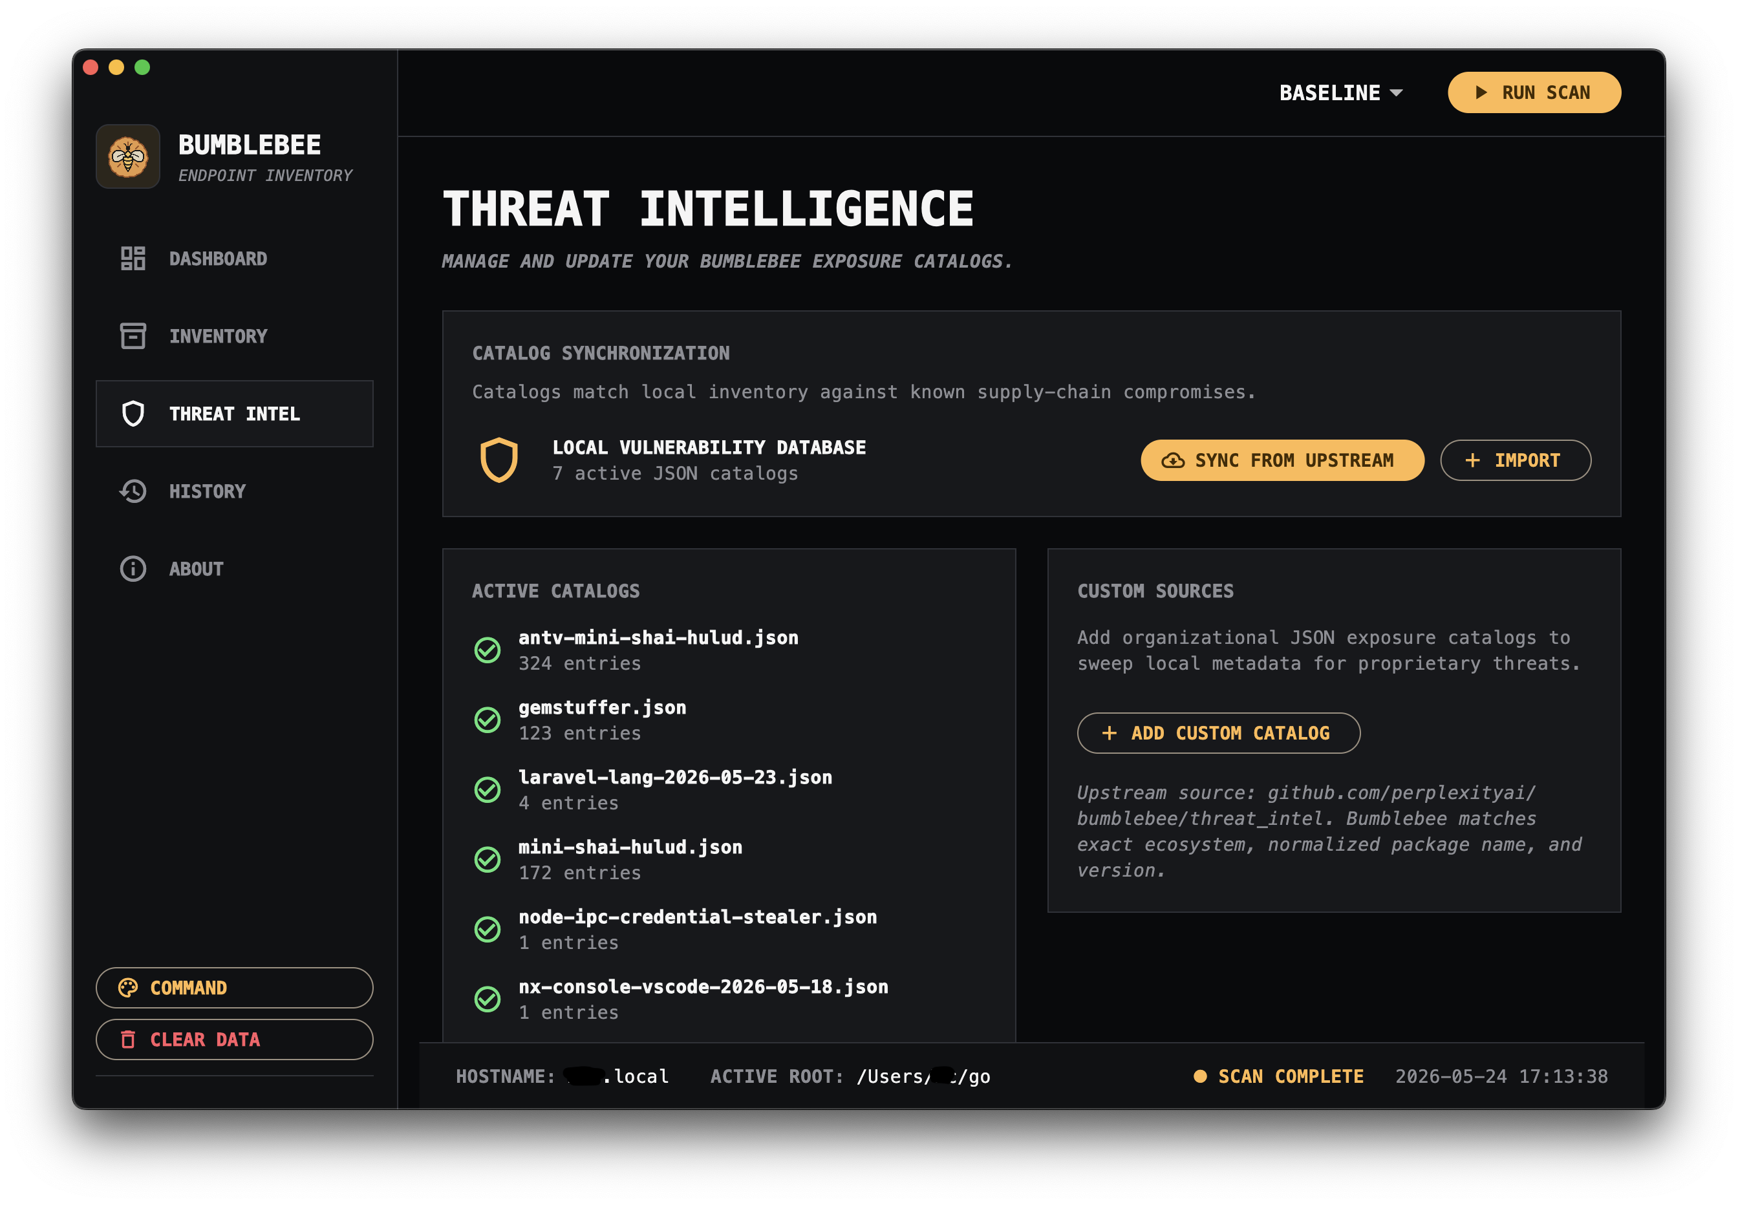The width and height of the screenshot is (1738, 1205).
Task: Click the Threat Intelligence page title
Action: pyautogui.click(x=708, y=208)
